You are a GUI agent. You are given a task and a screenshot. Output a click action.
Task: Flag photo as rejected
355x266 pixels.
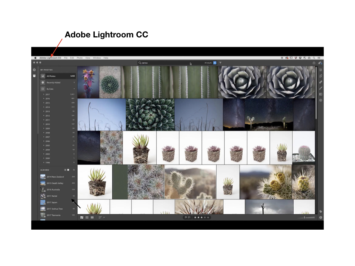pyautogui.click(x=189, y=218)
